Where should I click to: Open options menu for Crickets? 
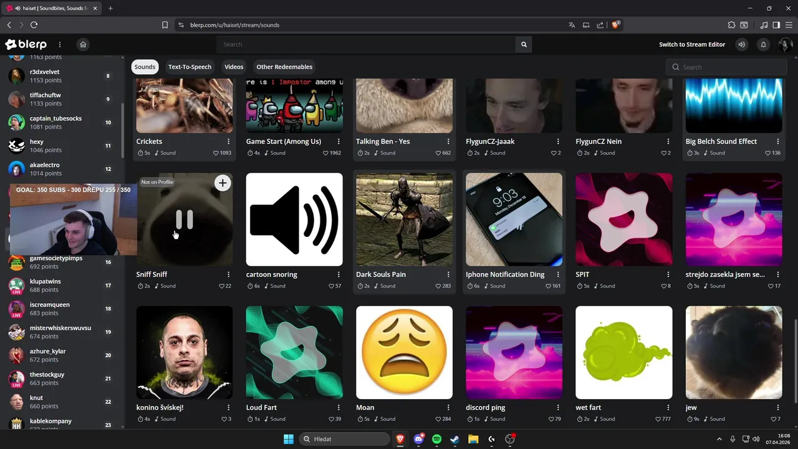(x=228, y=142)
